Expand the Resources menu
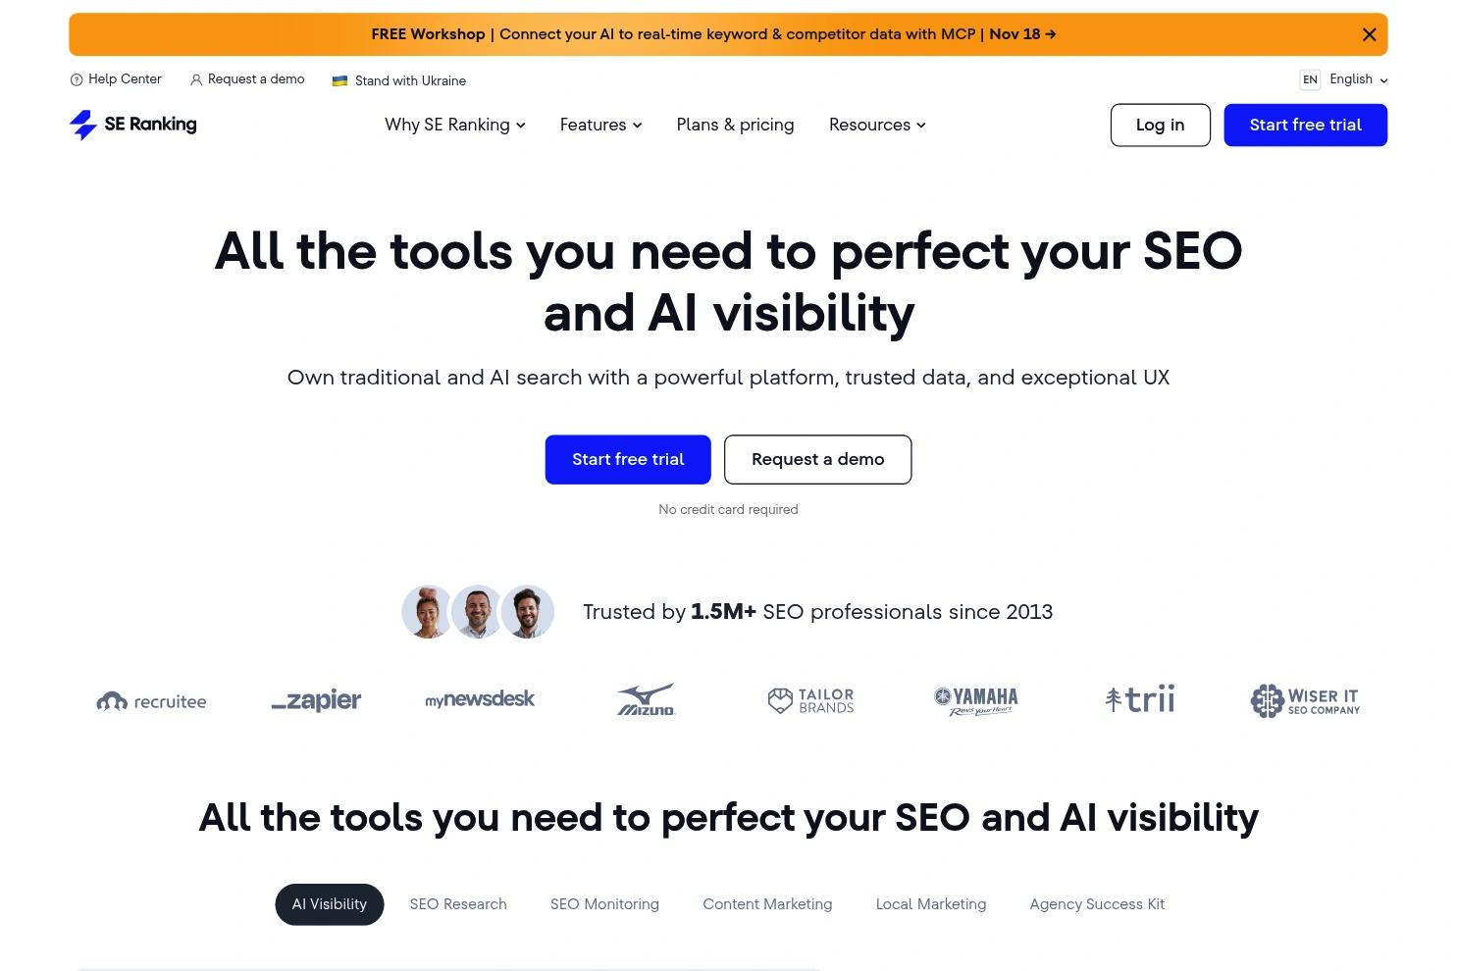Viewport: 1457px width, 971px height. tap(877, 126)
